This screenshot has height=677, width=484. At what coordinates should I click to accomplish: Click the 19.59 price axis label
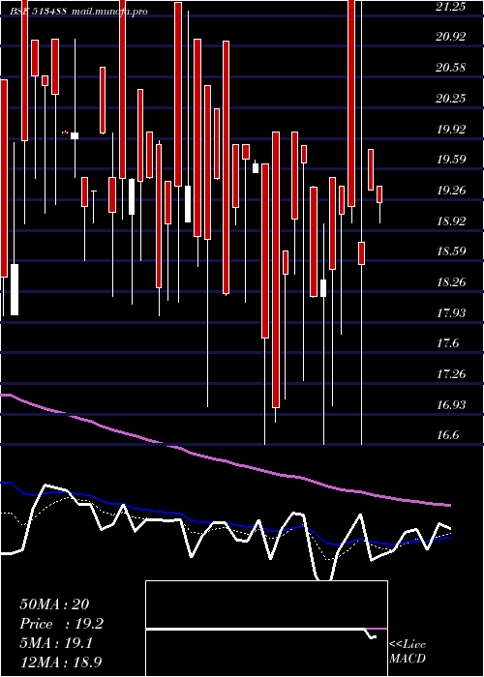[451, 160]
